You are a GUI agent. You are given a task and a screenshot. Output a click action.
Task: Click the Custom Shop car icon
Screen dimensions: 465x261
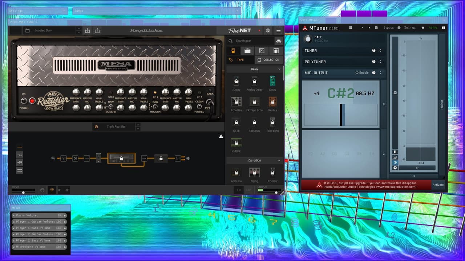coord(278,41)
